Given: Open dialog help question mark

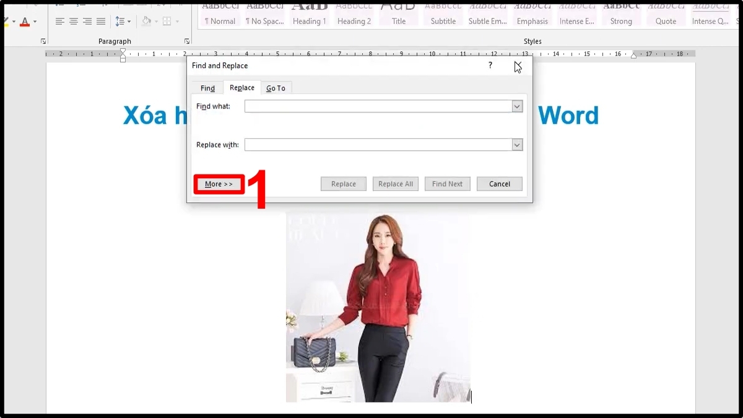Looking at the screenshot, I should pos(490,65).
